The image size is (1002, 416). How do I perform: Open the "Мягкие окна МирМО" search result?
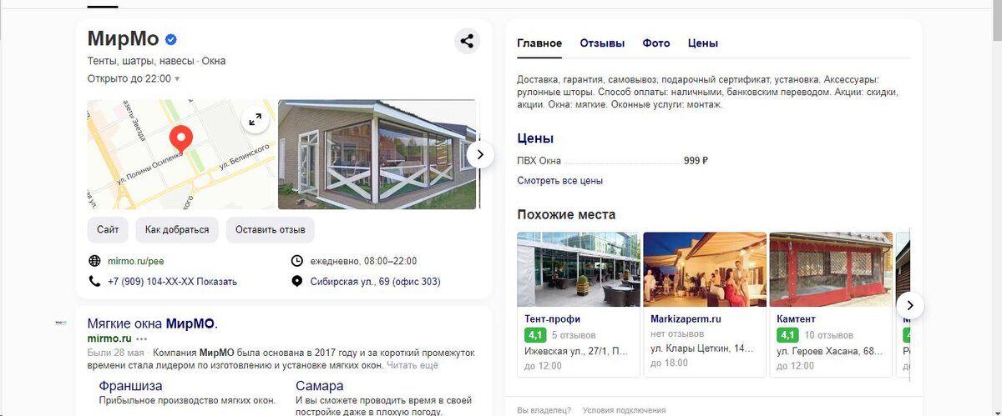tap(151, 323)
